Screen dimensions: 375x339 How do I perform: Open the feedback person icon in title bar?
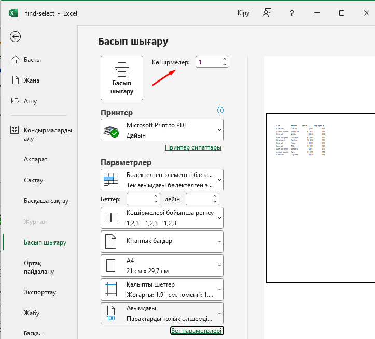(x=267, y=13)
